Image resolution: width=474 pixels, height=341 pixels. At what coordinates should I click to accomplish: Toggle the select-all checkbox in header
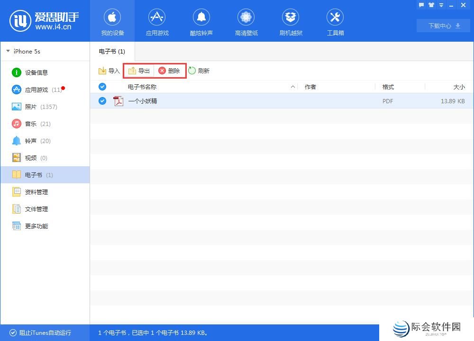point(102,87)
